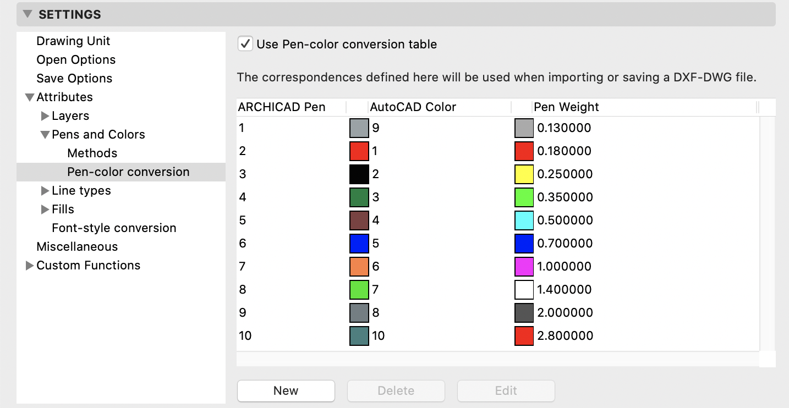Select pen weight value 1.000000
Image resolution: width=789 pixels, height=408 pixels.
pyautogui.click(x=565, y=267)
